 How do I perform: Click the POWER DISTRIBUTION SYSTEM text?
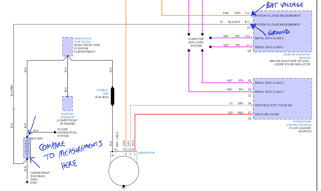click(67, 133)
